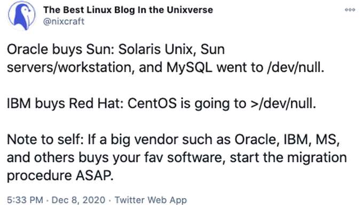The height and width of the screenshot is (205, 364).
Task: Click the word MySQL in the tweet
Action: point(189,68)
